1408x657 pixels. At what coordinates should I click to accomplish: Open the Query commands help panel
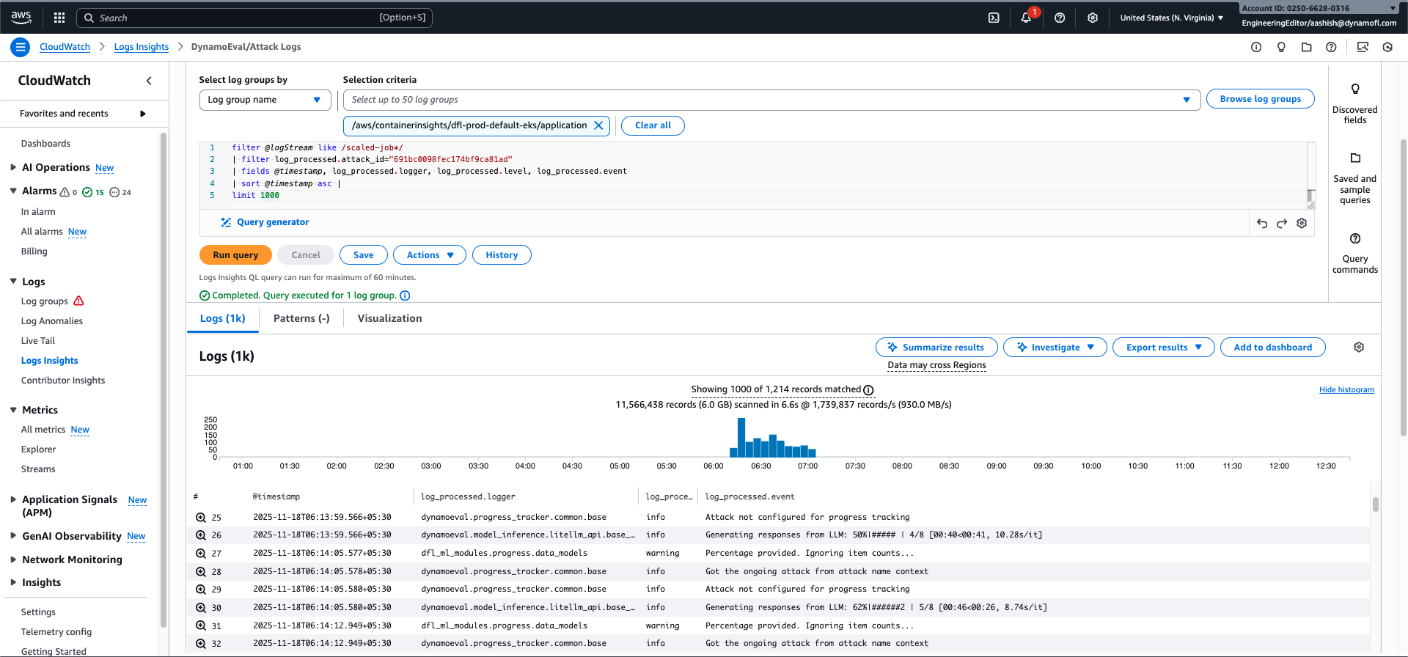(x=1354, y=254)
